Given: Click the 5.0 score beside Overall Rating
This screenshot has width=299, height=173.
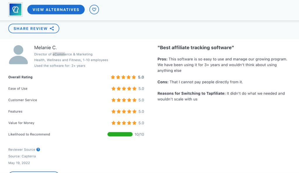Looking at the screenshot, I should coord(141,77).
